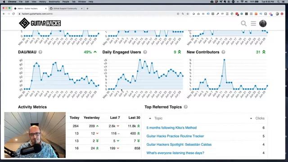Image resolution: width=288 pixels, height=162 pixels.
Task: Open the DAU/MAU report title
Action: point(27,52)
